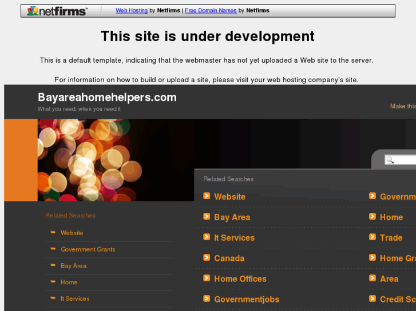Click the arrow icon beside large Home
The width and height of the screenshot is (416, 311).
click(373, 216)
